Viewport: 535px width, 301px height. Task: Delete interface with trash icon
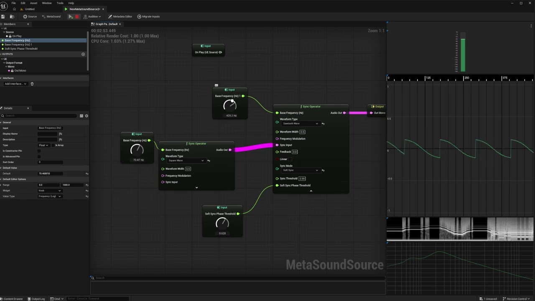32,84
